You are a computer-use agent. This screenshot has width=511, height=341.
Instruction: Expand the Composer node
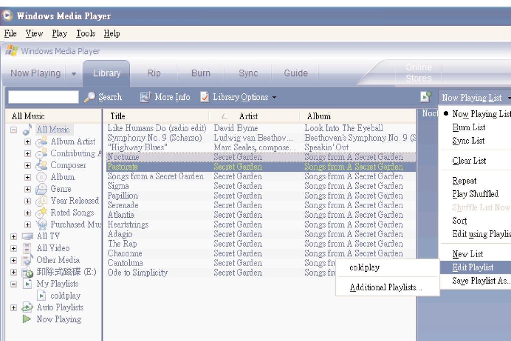[28, 166]
